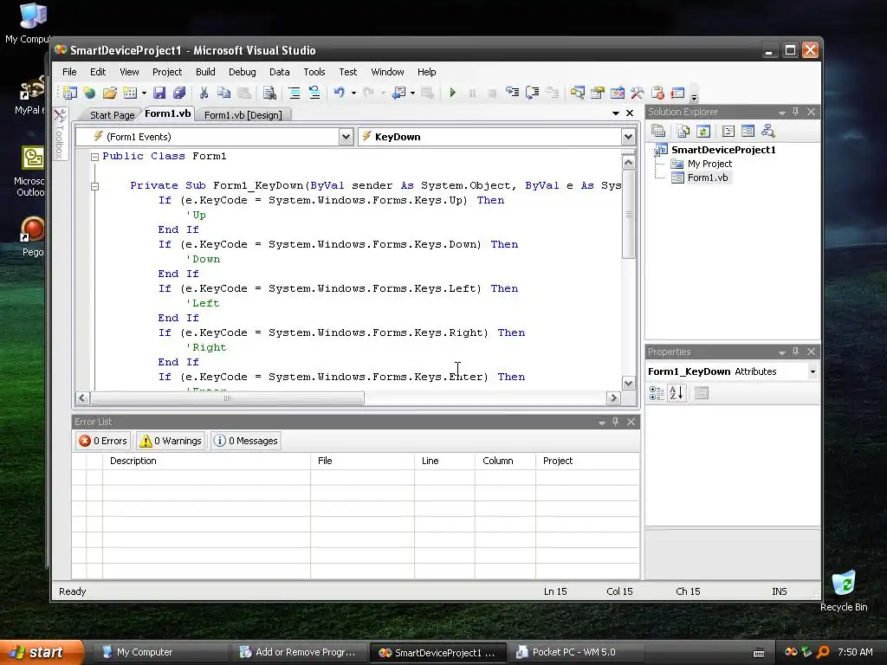887x665 pixels.
Task: Click the Cut scissors icon
Action: (x=204, y=93)
